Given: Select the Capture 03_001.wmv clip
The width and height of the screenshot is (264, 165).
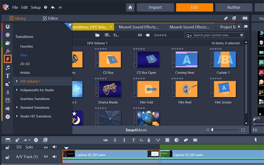Looking at the screenshot, I should tap(212, 157).
